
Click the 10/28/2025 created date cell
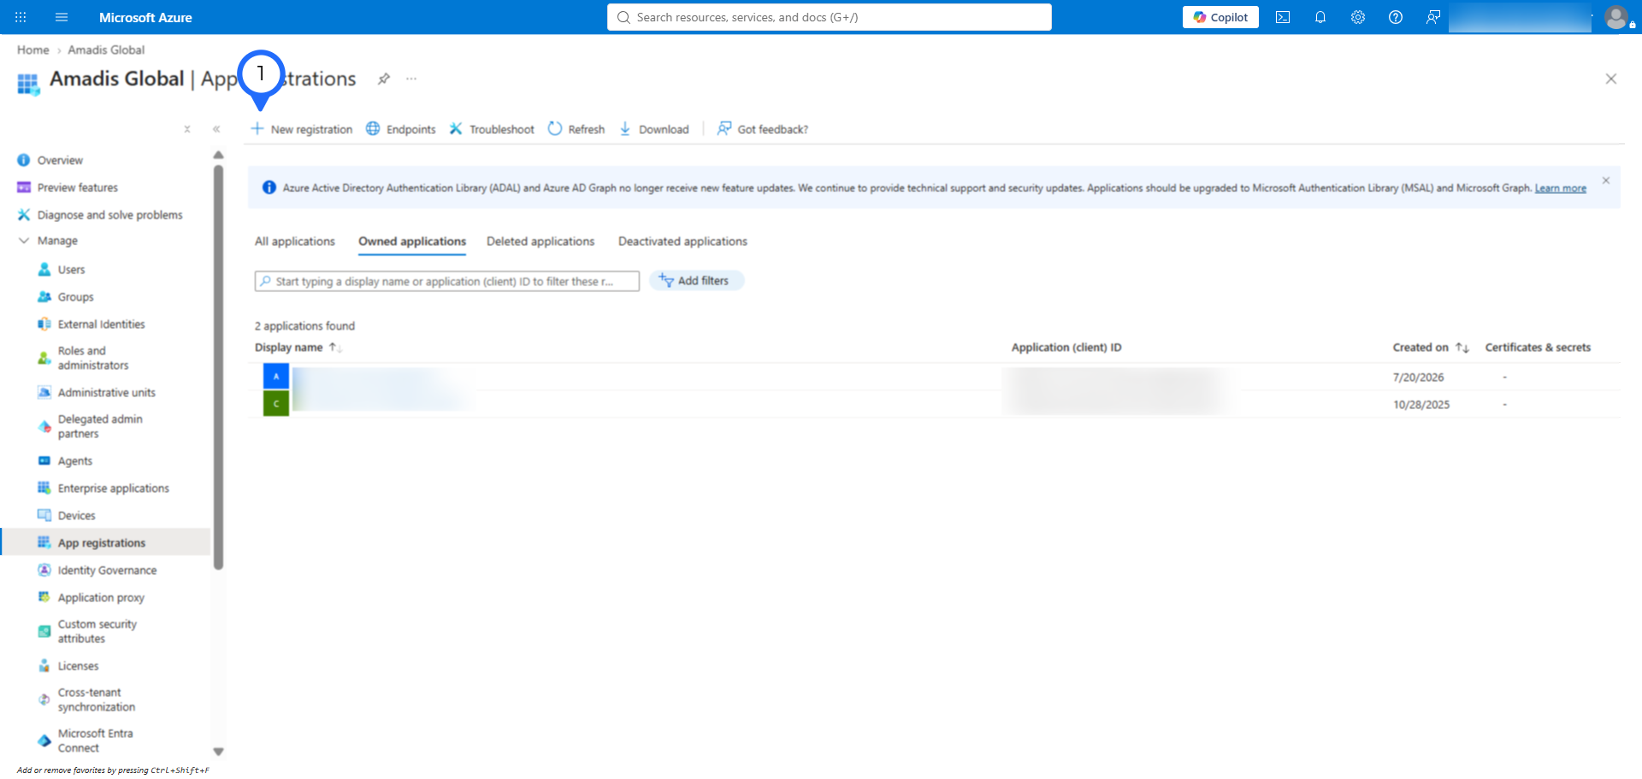tap(1421, 405)
